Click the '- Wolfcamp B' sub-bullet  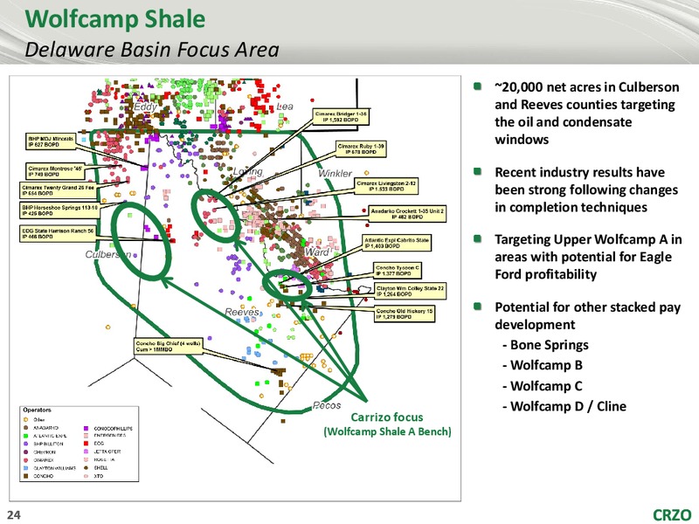point(542,365)
